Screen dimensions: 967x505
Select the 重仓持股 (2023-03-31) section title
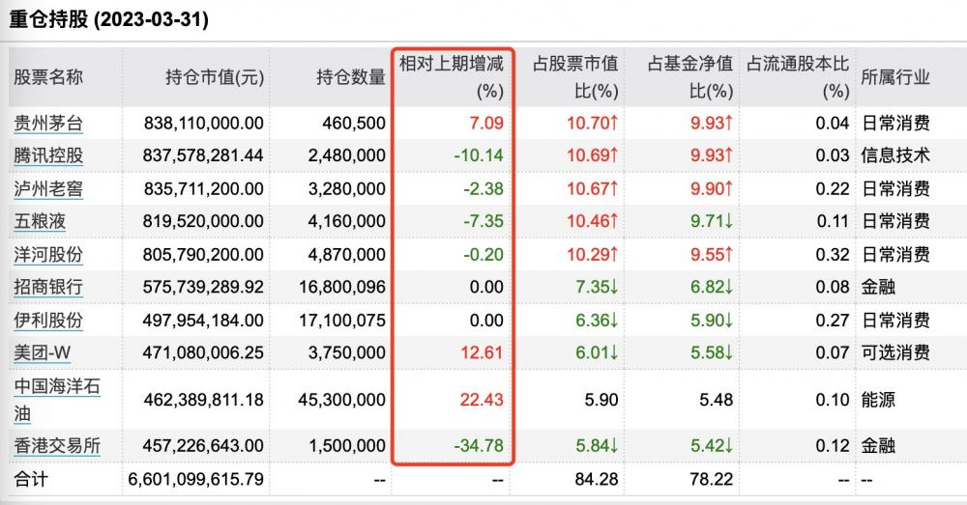pyautogui.click(x=108, y=19)
